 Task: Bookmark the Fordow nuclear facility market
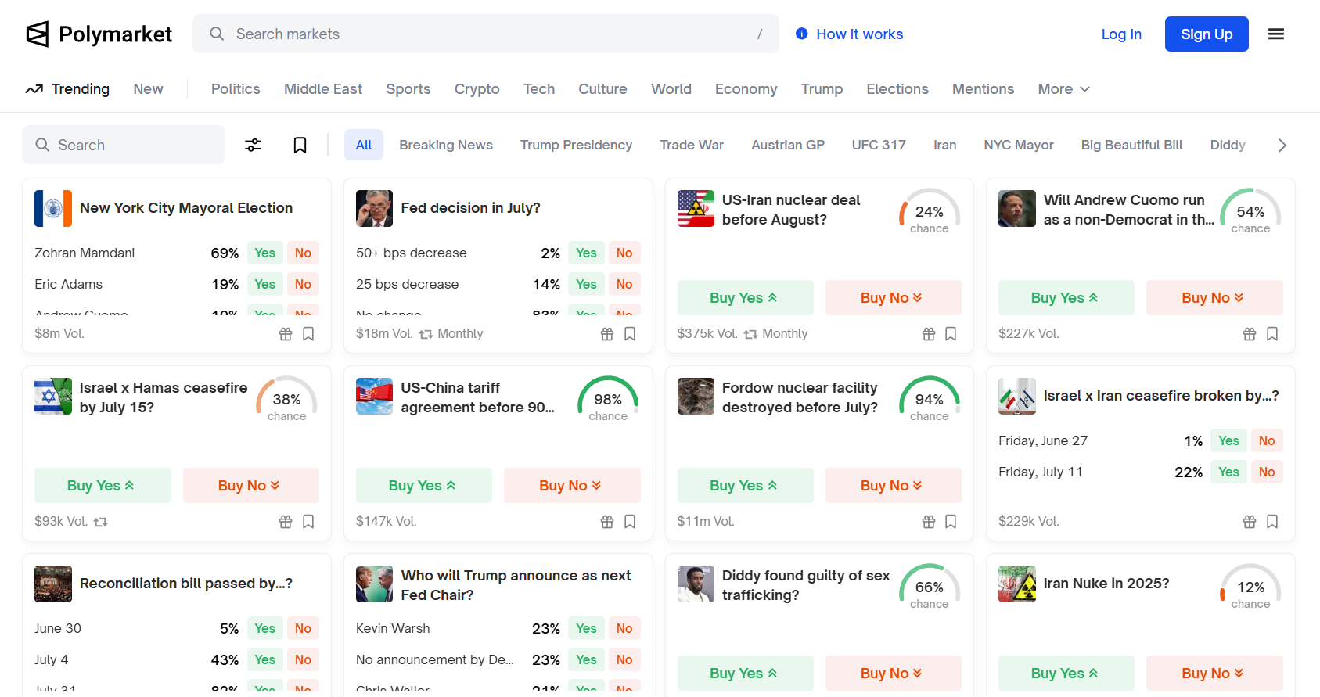click(x=951, y=522)
